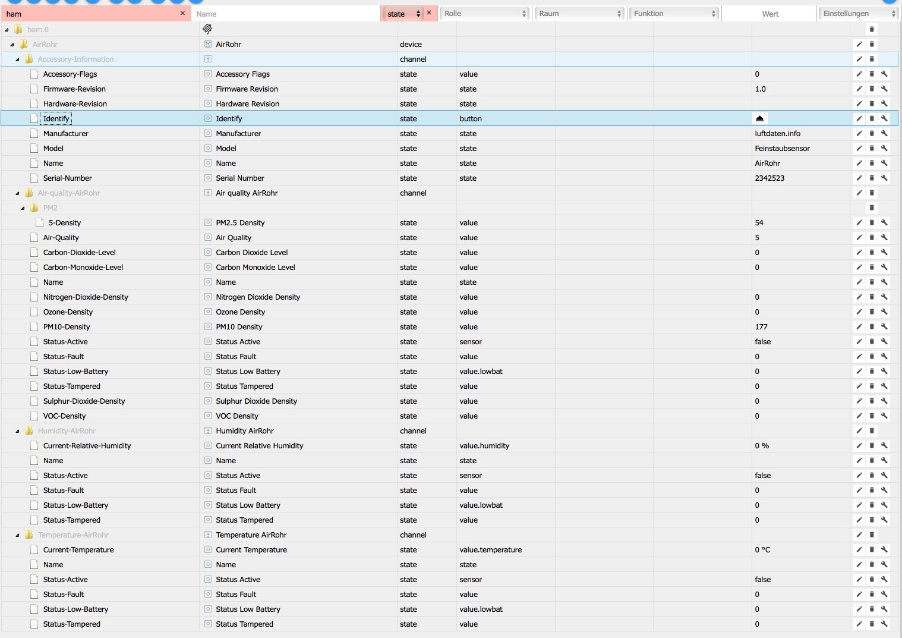This screenshot has width=902, height=638.
Task: Open custom settings wrench for Identify
Action: 884,118
